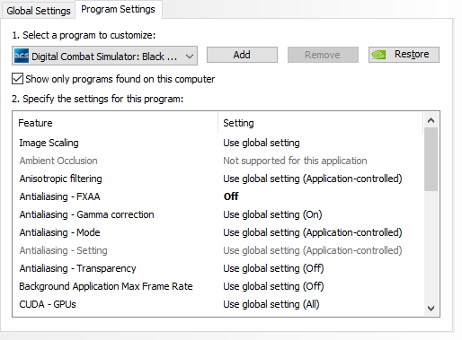Click the NVIDIA logo on Restore button

378,55
